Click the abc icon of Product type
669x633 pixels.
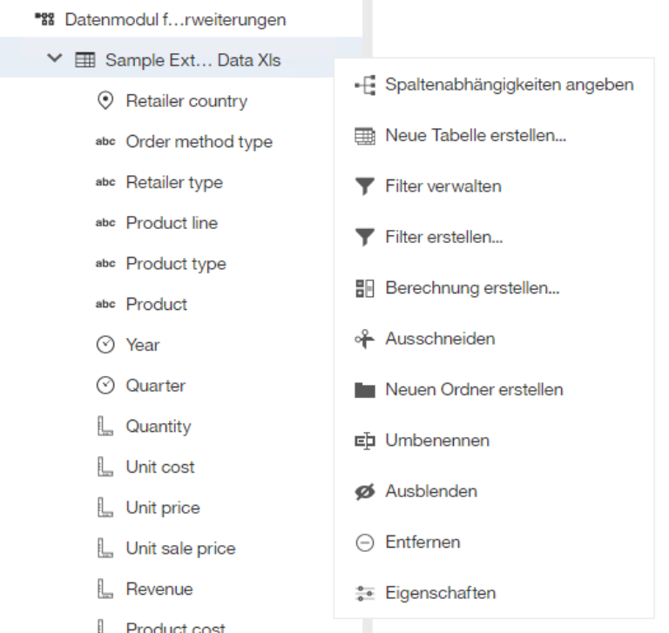[105, 264]
